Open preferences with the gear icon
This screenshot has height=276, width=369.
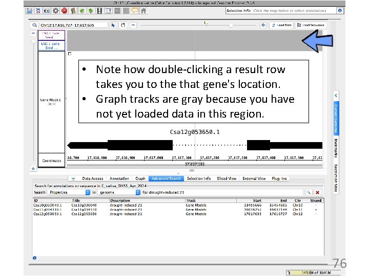(55, 11)
